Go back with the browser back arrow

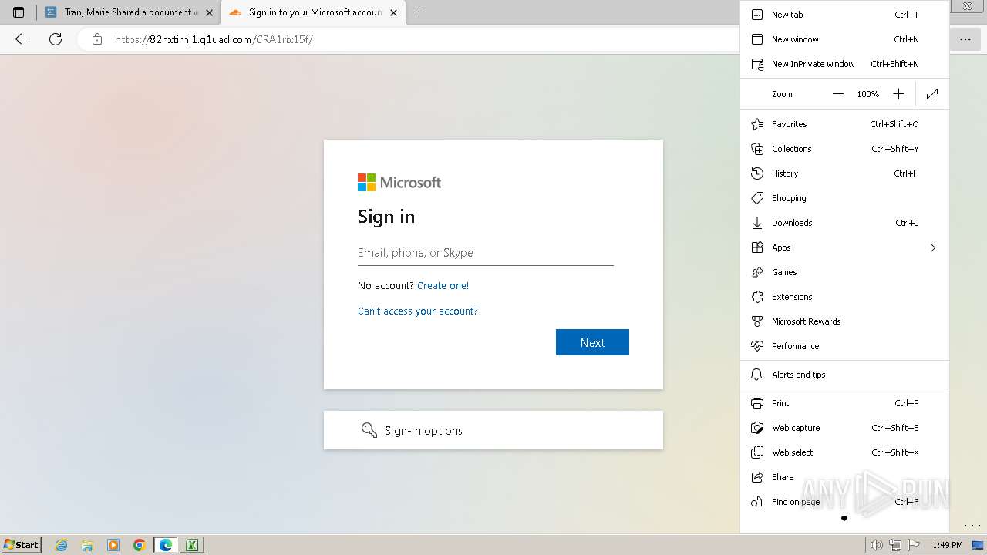(x=22, y=39)
